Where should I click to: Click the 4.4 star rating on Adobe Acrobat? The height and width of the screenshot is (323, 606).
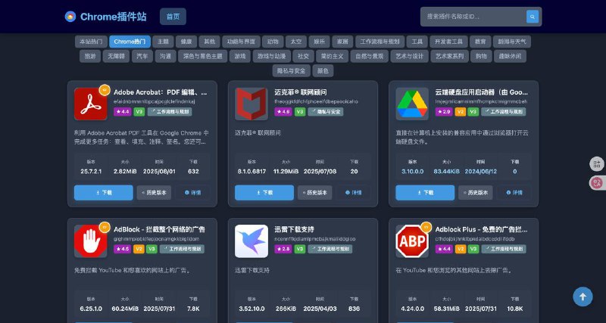click(x=122, y=112)
